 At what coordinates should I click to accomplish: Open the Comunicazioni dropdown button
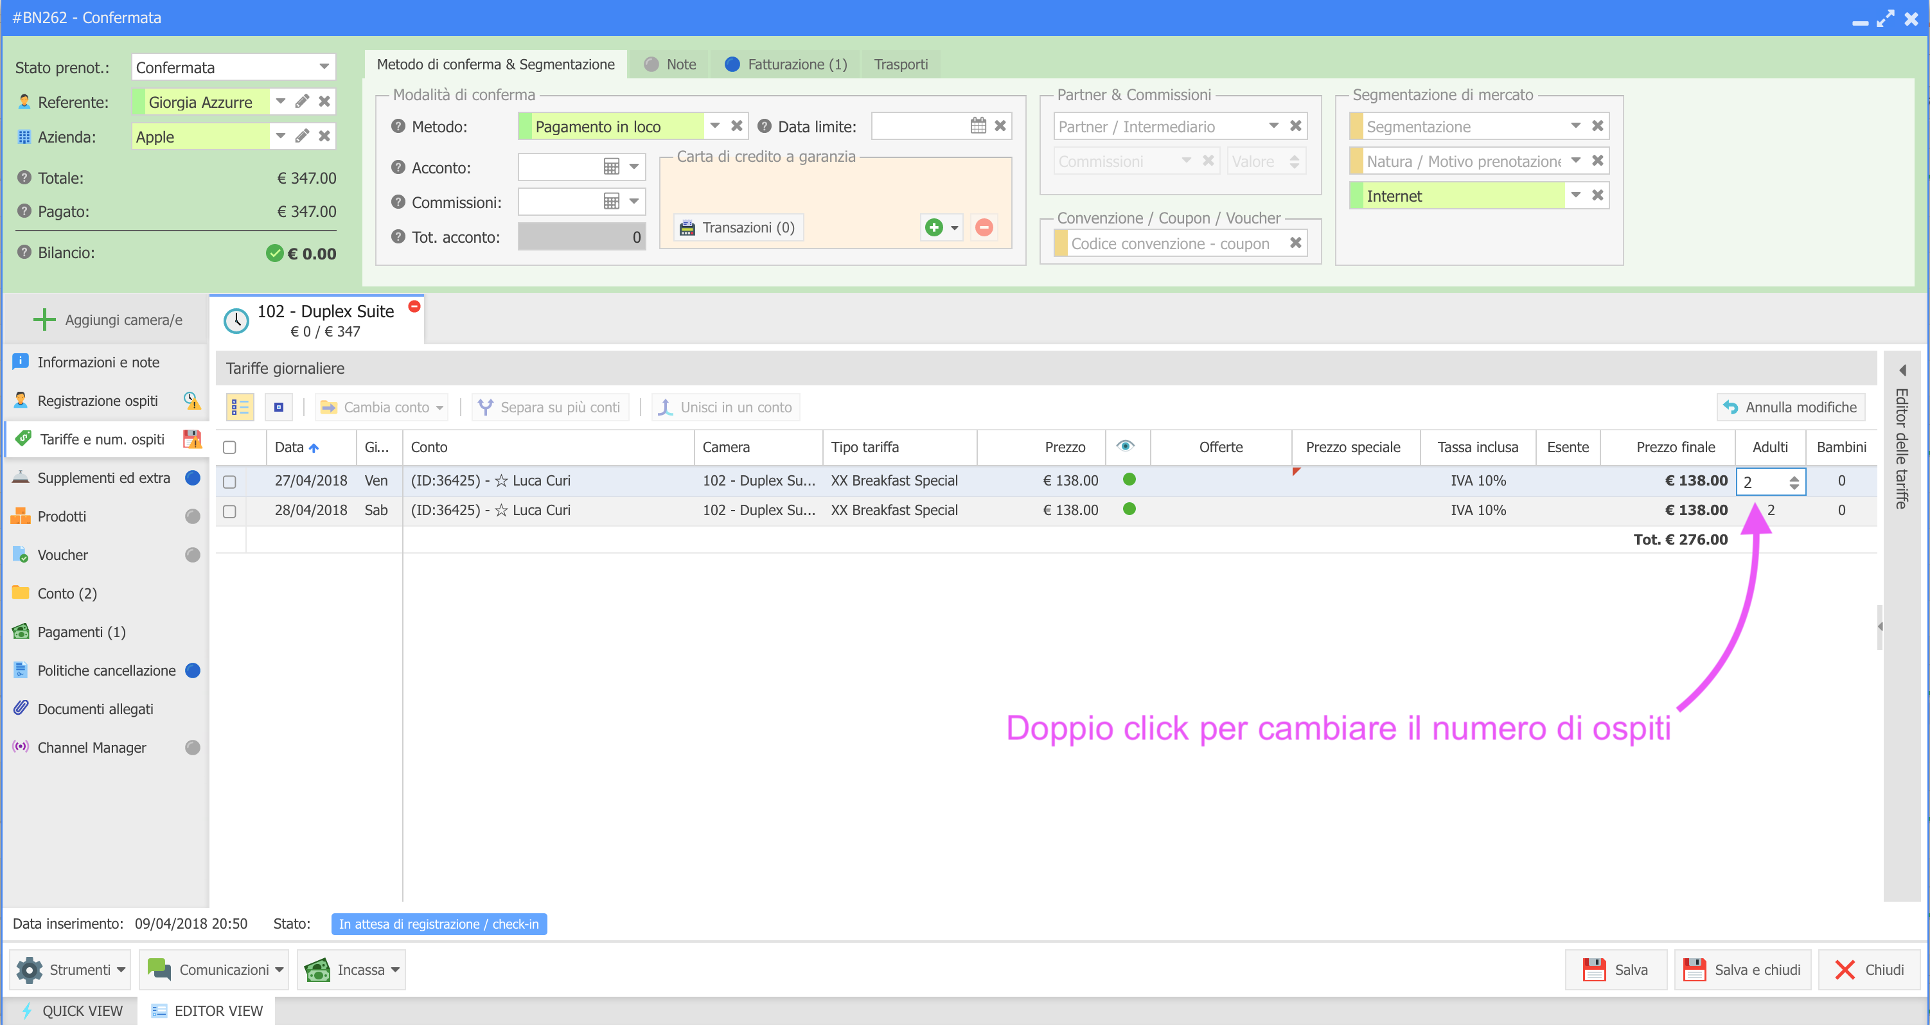(215, 970)
